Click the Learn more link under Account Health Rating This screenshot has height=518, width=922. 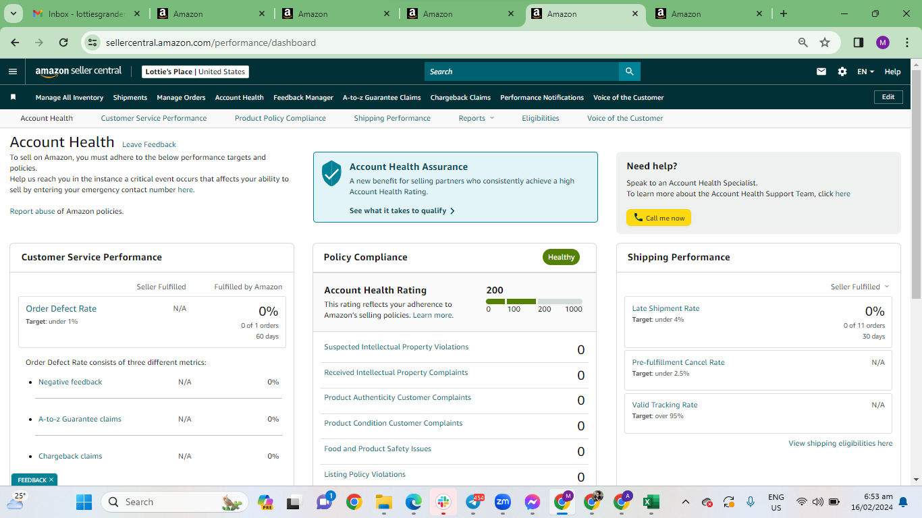(432, 315)
